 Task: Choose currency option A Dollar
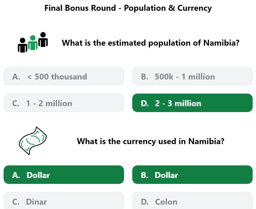pos(64,175)
